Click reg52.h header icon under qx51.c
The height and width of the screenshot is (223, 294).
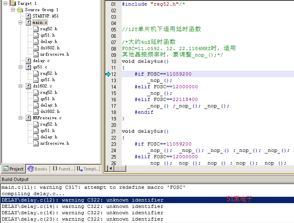pos(36,74)
